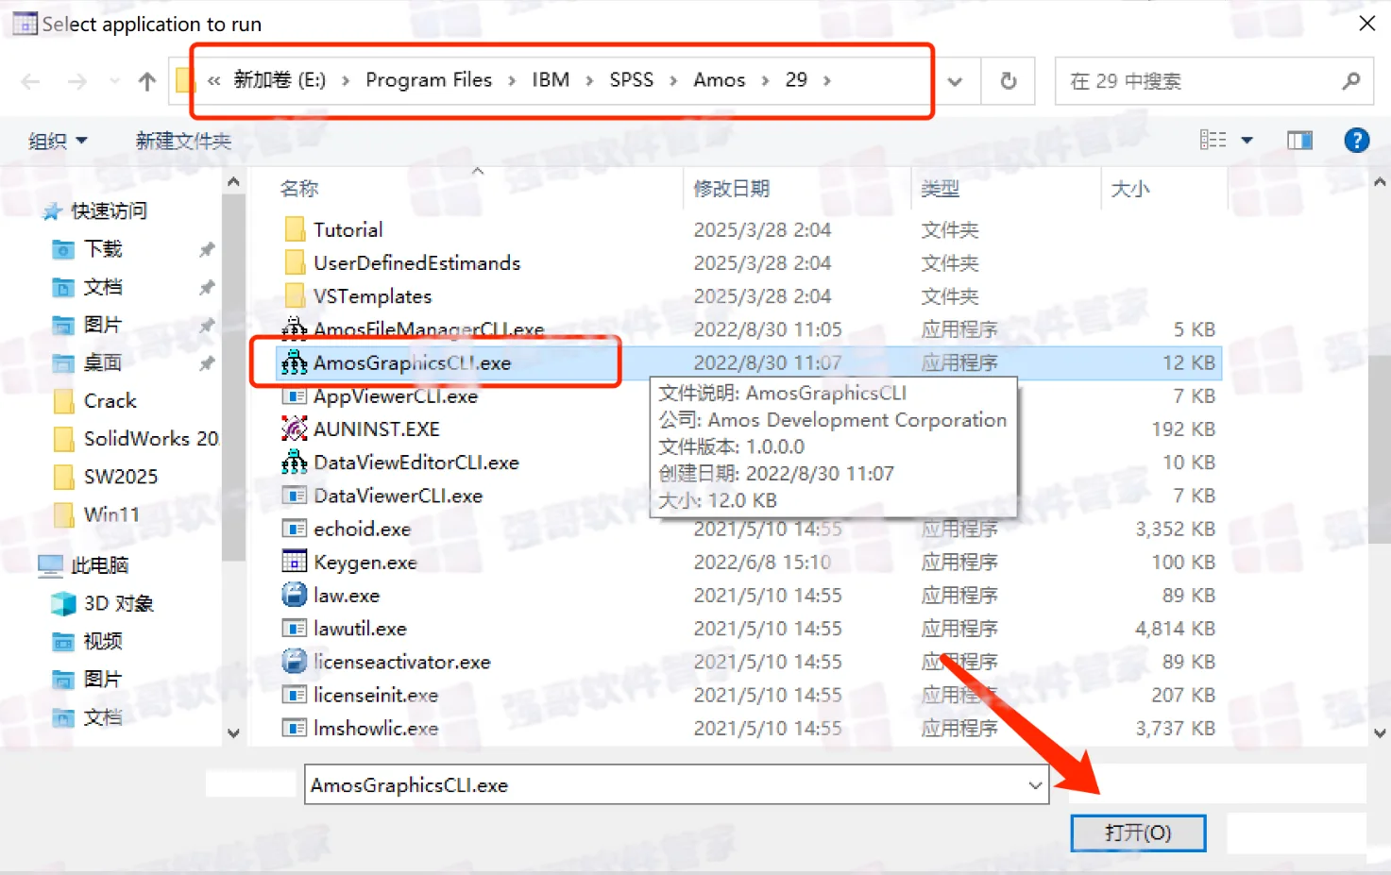The width and height of the screenshot is (1391, 875).
Task: Select the AmosGraphicsCLI.exe file icon
Action: pos(294,362)
